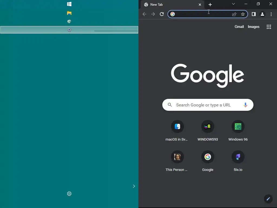The width and height of the screenshot is (277, 208).
Task: Click the Google logo
Action: tap(207, 76)
